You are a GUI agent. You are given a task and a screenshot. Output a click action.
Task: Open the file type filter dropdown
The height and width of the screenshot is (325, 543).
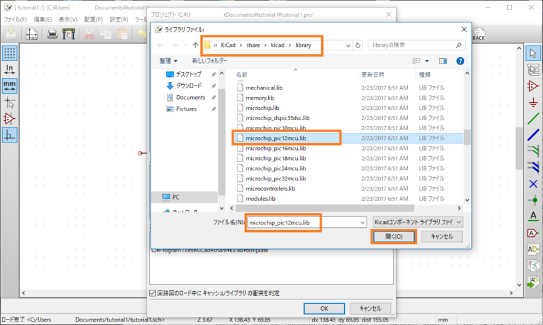click(x=417, y=222)
